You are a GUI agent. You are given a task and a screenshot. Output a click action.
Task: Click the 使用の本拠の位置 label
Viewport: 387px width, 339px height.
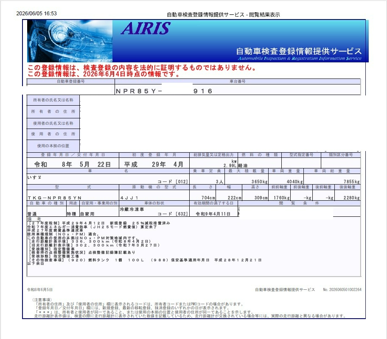click(53, 146)
